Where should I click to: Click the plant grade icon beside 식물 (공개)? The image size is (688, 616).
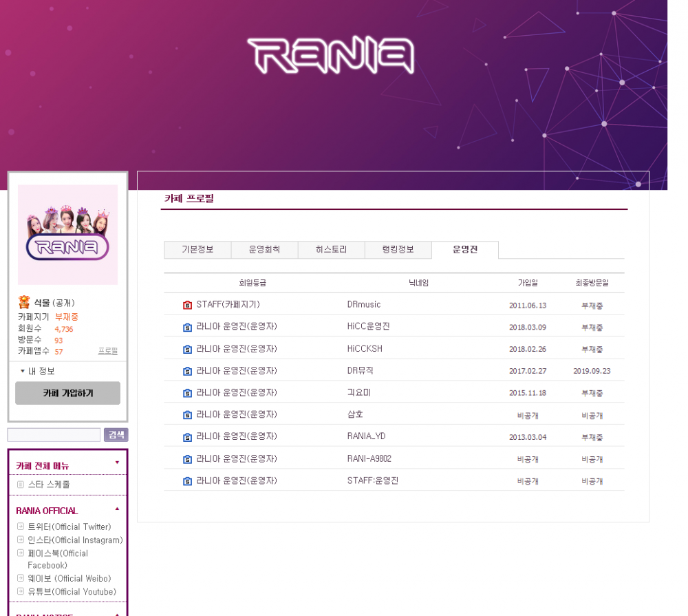pyautogui.click(x=23, y=302)
